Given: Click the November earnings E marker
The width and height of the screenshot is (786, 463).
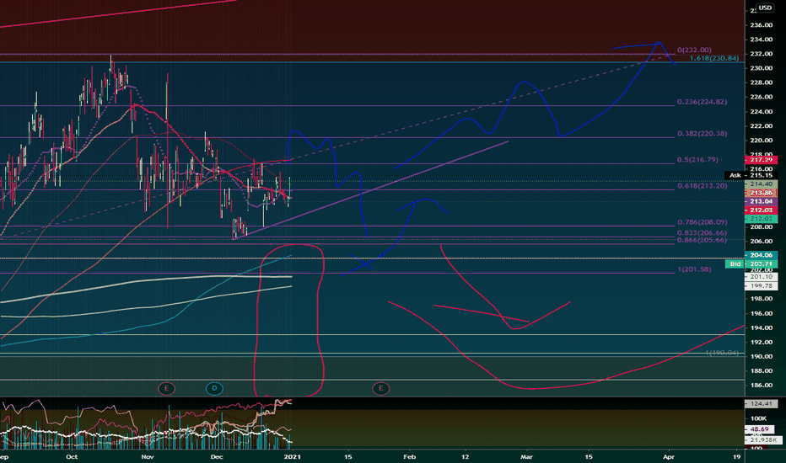Looking at the screenshot, I should coord(166,388).
